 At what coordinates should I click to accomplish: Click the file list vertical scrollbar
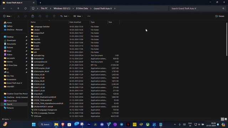point(227,39)
